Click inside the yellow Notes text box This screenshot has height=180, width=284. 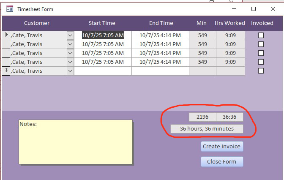(x=76, y=142)
